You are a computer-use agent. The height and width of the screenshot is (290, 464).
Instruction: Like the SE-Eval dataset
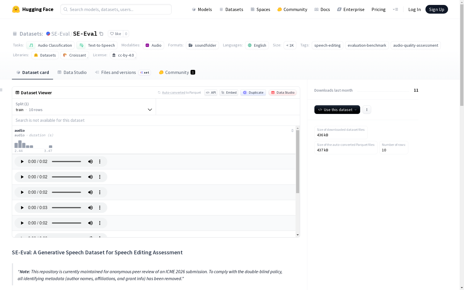pyautogui.click(x=115, y=34)
